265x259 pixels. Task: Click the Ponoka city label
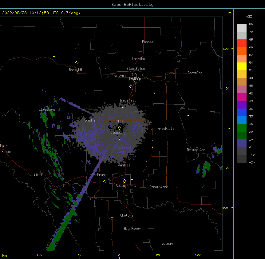pyautogui.click(x=148, y=42)
